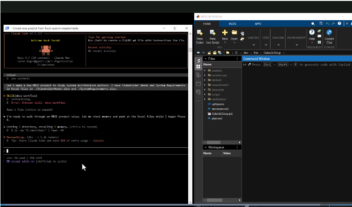The width and height of the screenshot is (352, 207).
Task: Click the sidebar three-dots more icon
Action: pyautogui.click(x=198, y=101)
